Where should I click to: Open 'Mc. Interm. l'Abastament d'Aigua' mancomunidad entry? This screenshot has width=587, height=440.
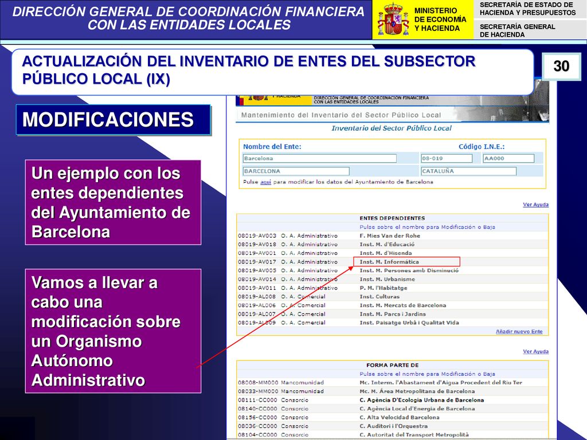point(441,383)
